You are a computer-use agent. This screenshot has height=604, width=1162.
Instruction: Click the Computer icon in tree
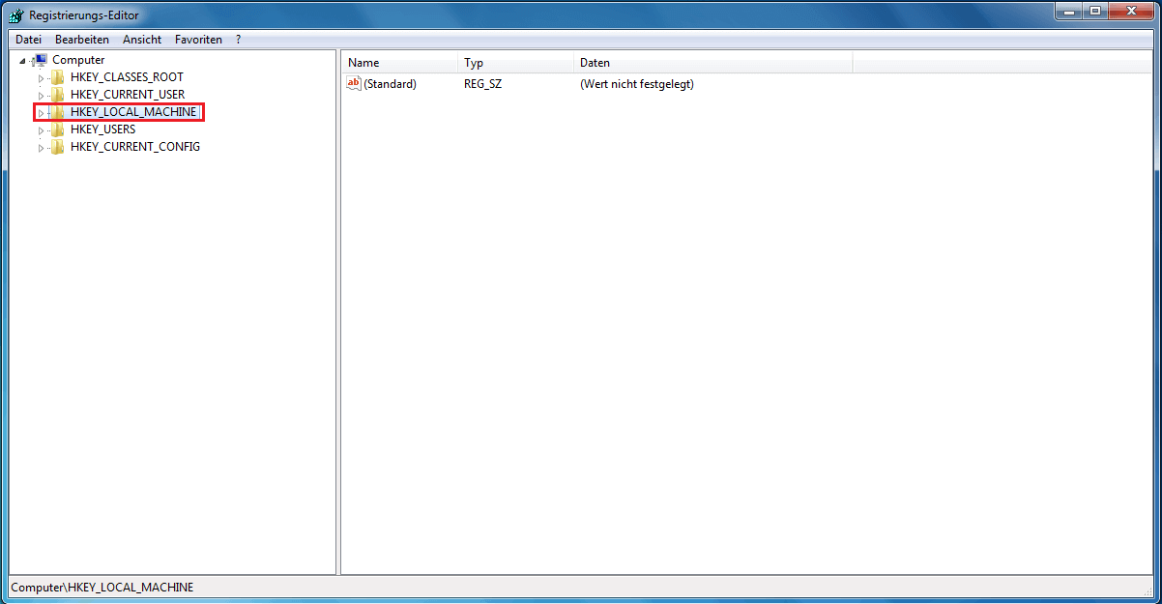[x=40, y=60]
